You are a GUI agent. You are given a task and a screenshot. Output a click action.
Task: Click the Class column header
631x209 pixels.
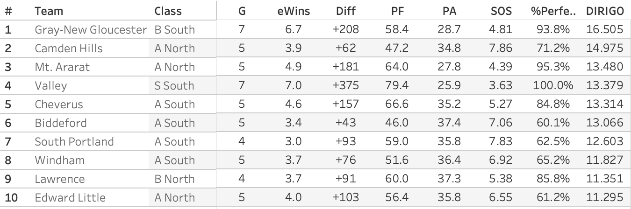(x=168, y=11)
